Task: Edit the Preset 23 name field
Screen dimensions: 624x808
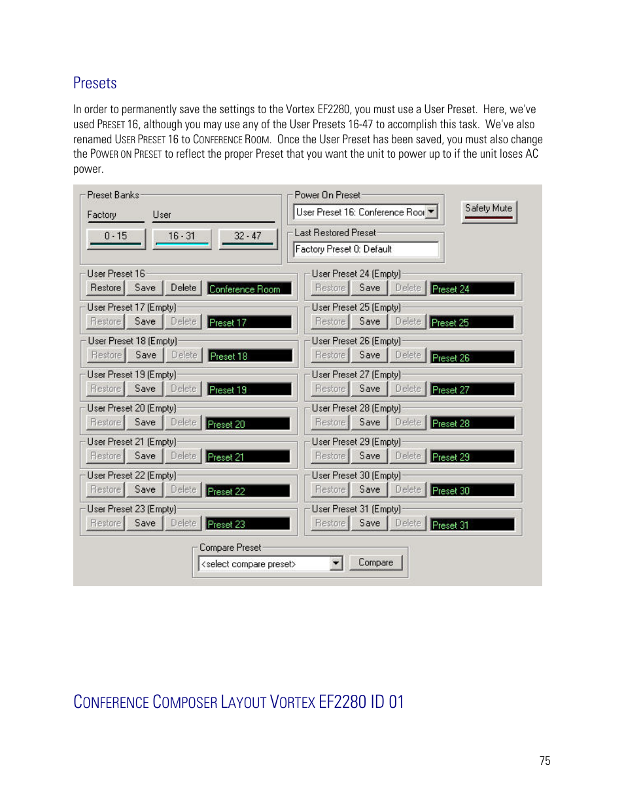Action: (x=248, y=524)
